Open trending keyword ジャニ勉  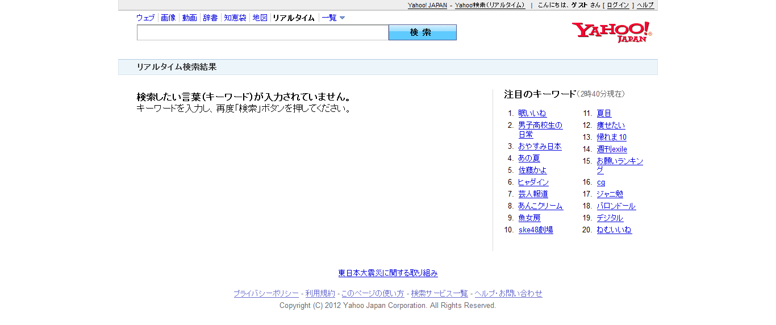[x=610, y=194]
